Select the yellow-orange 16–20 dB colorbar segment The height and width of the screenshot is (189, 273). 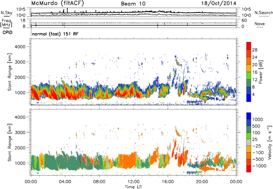(x=249, y=68)
